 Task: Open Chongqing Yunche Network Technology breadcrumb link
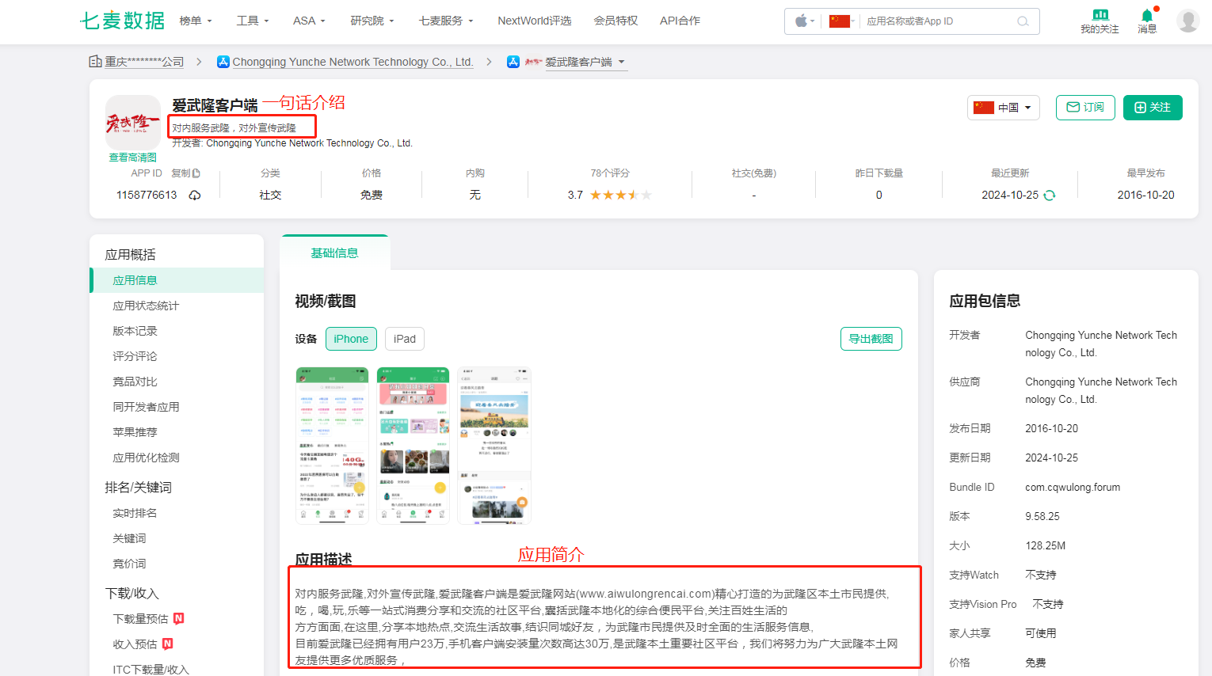353,62
